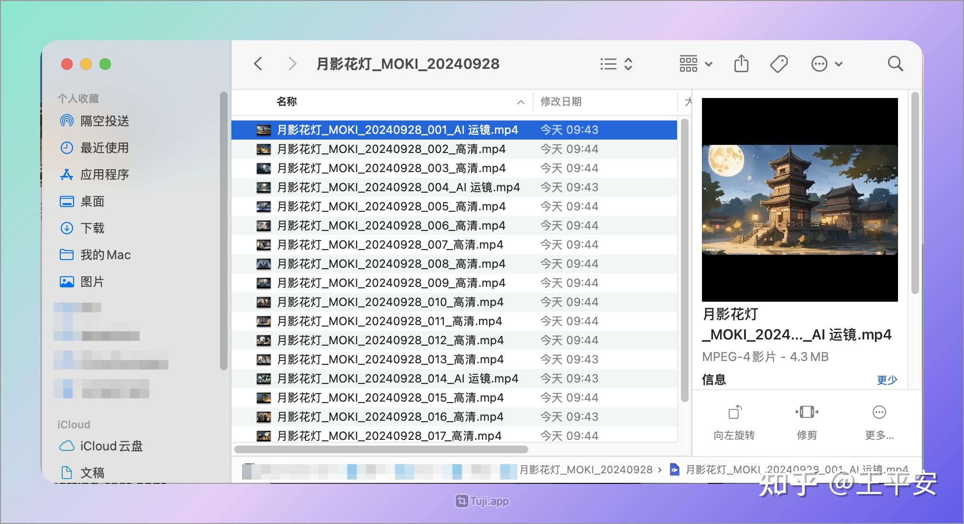Open 我的 Mac from the sidebar
This screenshot has height=524, width=964.
coord(105,255)
